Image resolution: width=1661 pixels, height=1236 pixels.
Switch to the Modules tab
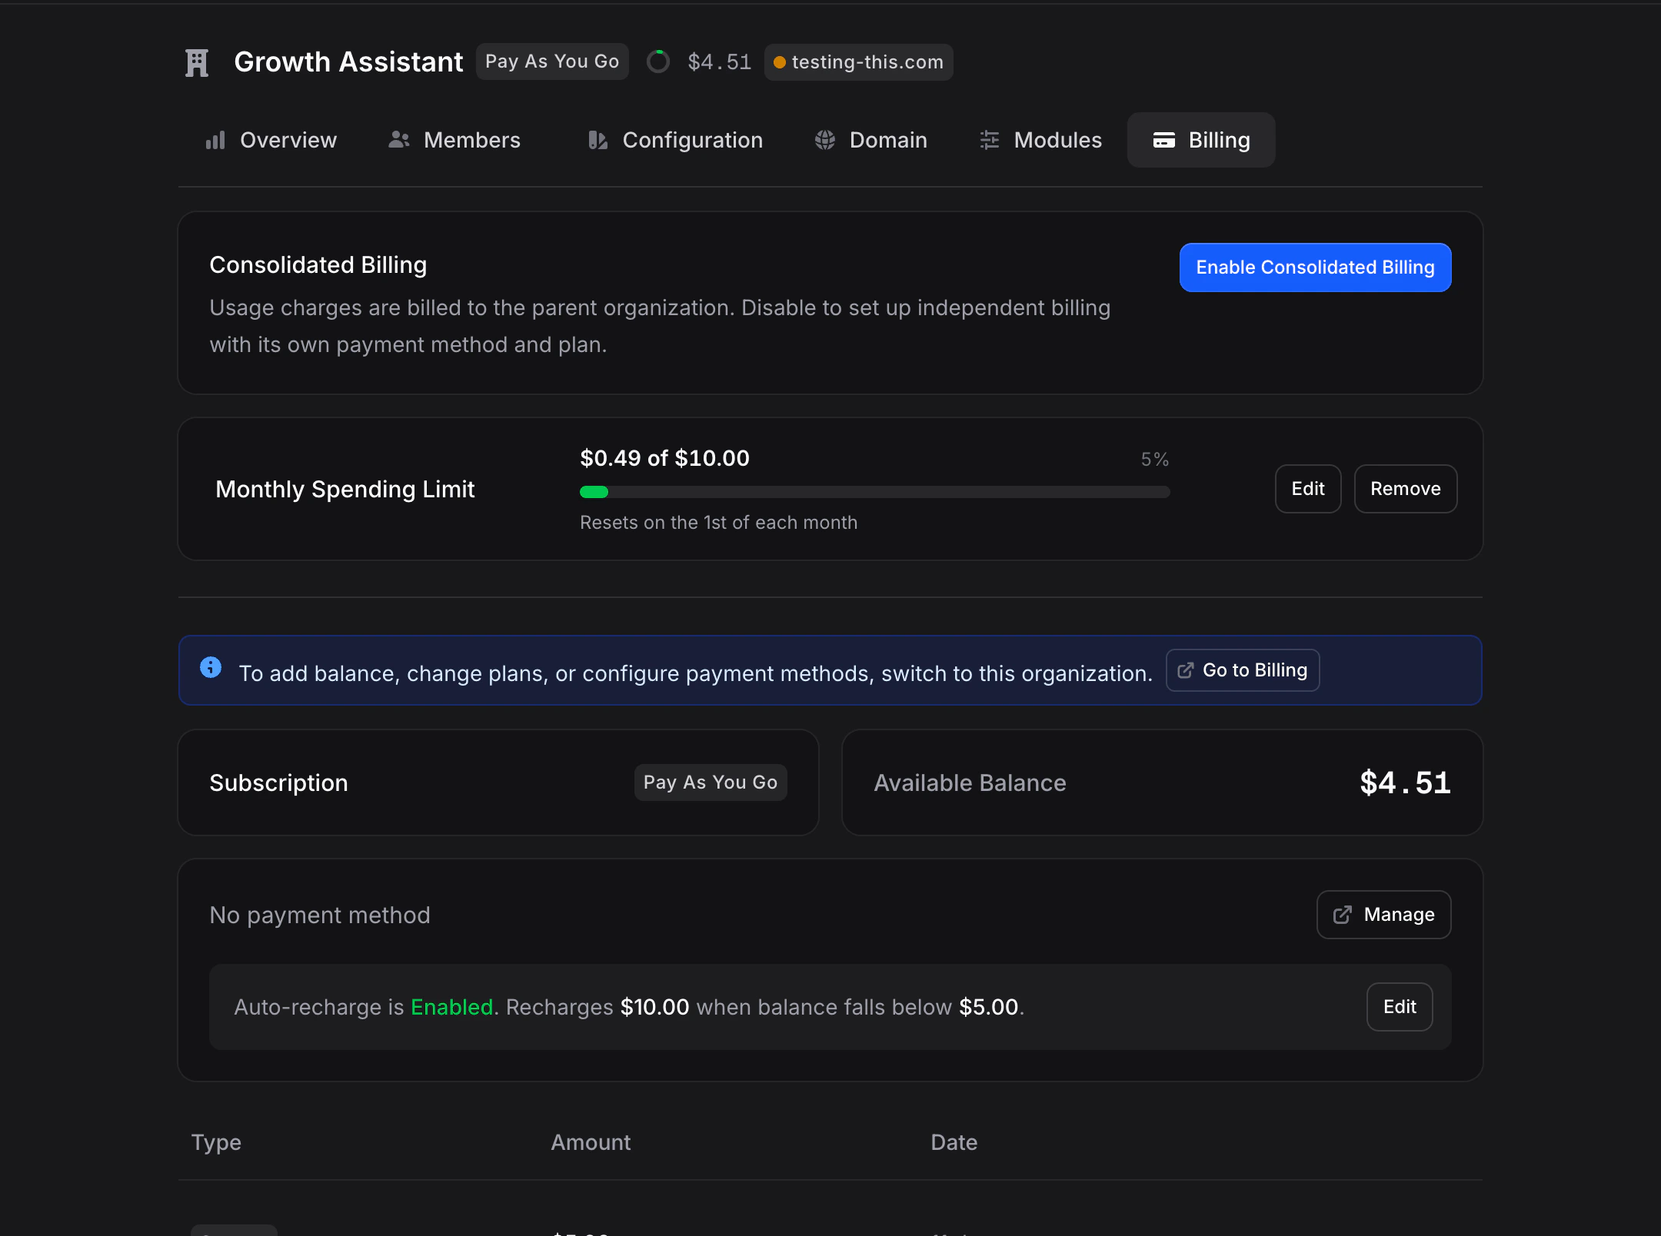[x=1040, y=140]
